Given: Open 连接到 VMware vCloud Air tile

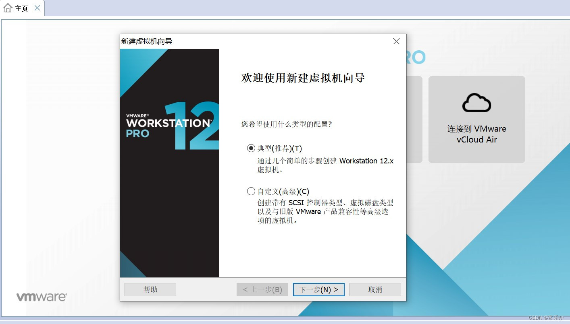Looking at the screenshot, I should coord(476,120).
